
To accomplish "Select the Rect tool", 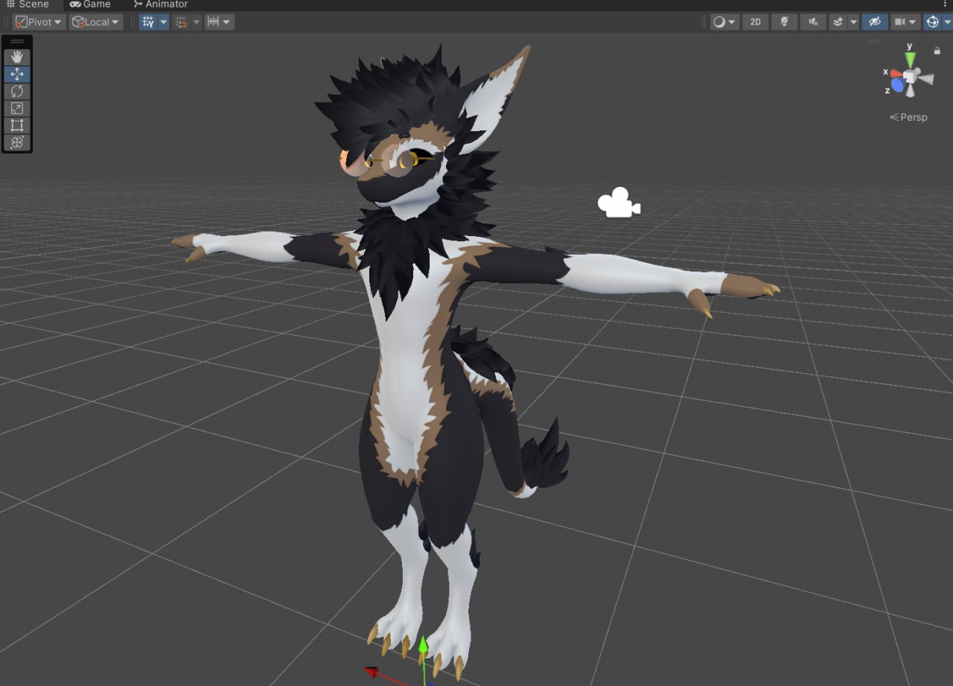I will tap(17, 125).
